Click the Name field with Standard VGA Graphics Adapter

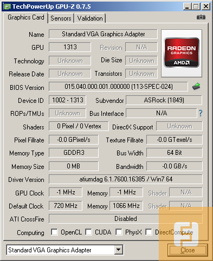click(x=103, y=34)
